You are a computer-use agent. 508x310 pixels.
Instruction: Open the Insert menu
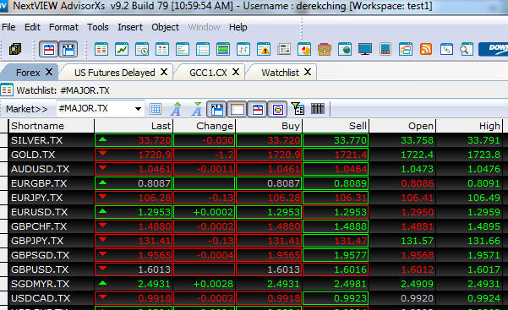[x=130, y=27]
